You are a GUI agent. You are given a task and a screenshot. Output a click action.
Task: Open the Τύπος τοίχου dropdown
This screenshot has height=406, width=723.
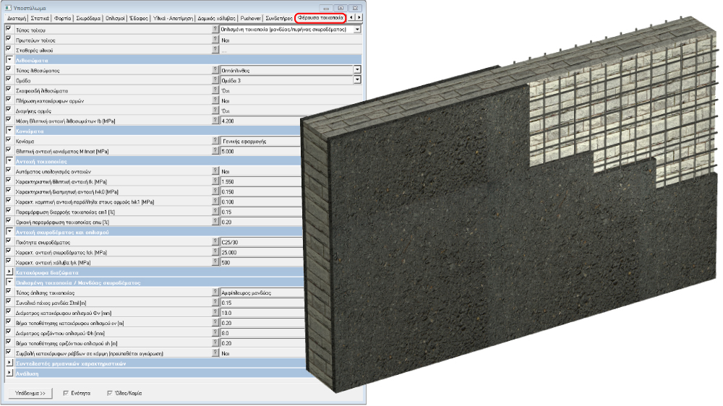357,30
